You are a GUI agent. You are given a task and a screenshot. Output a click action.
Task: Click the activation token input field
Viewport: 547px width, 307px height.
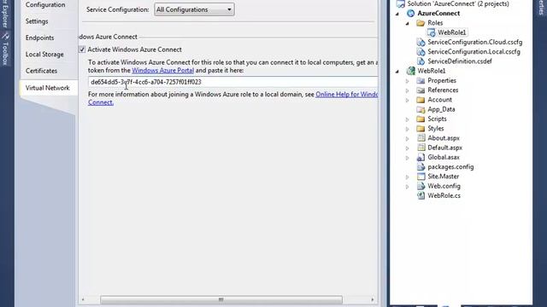[233, 82]
